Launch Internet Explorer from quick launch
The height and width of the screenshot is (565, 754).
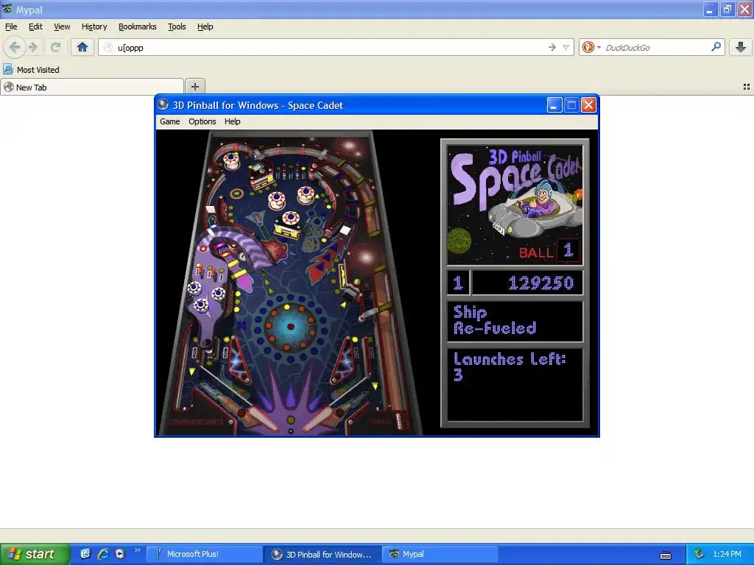coord(102,554)
